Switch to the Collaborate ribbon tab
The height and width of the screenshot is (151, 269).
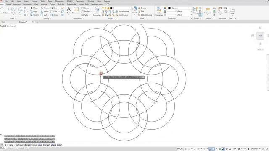tap(71, 4)
